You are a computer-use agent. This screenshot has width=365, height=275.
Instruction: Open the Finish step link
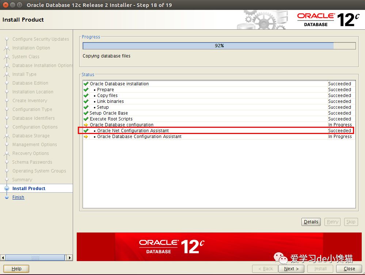pyautogui.click(x=18, y=197)
